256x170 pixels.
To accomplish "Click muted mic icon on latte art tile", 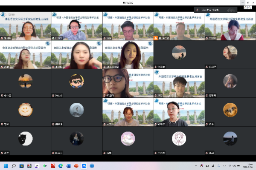I will point(3,124).
